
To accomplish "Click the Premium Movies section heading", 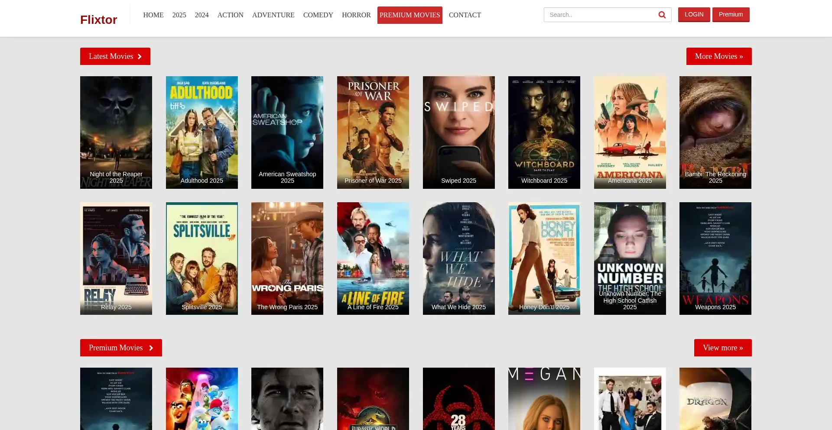I will (121, 348).
